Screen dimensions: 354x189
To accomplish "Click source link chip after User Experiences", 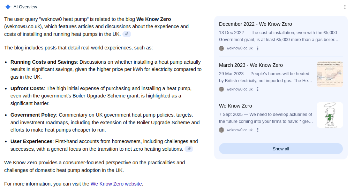I will click(x=189, y=149).
